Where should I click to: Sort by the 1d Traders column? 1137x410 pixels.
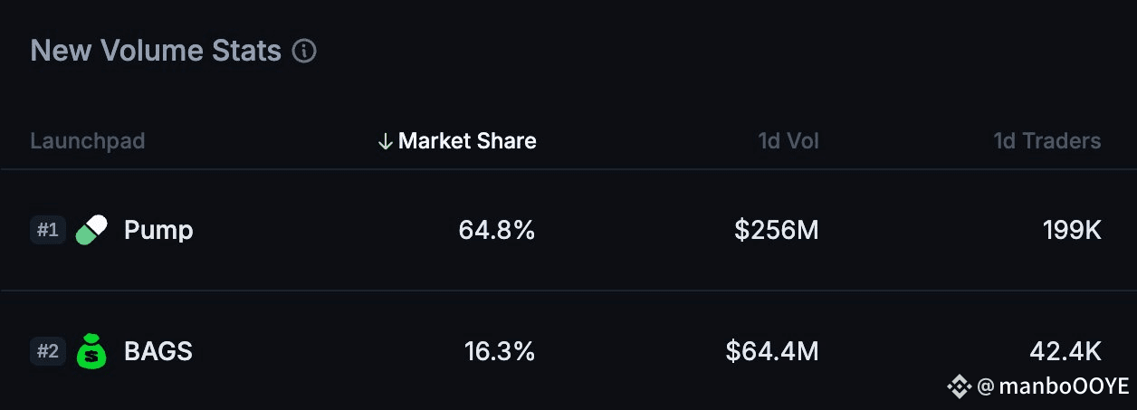click(x=1047, y=141)
